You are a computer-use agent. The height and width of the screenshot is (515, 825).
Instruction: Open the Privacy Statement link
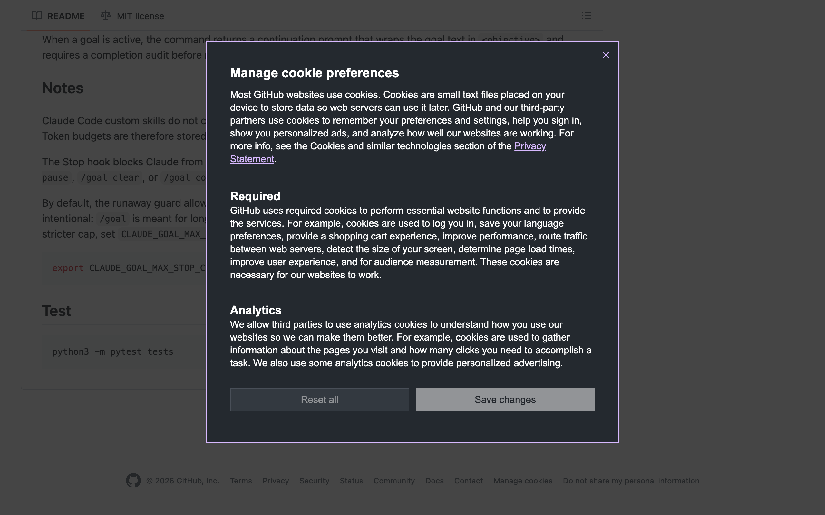click(530, 146)
